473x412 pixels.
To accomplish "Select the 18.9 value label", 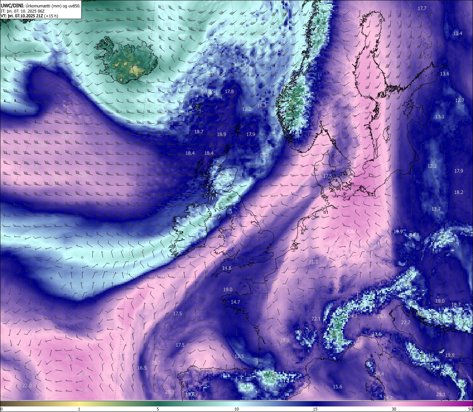I will pyautogui.click(x=221, y=134).
